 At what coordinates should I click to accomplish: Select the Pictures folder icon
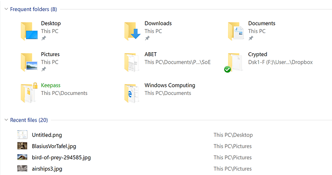29,62
